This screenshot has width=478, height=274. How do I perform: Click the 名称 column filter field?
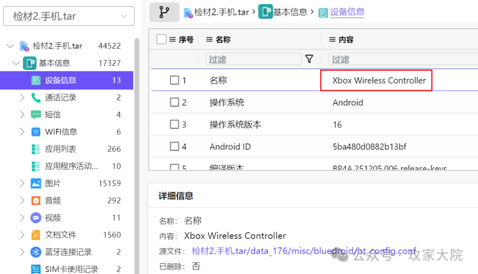click(254, 59)
